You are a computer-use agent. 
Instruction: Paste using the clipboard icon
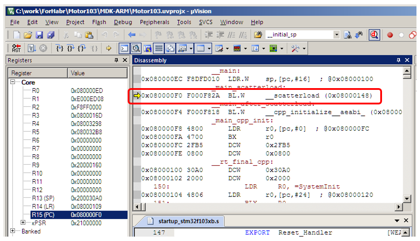point(89,35)
